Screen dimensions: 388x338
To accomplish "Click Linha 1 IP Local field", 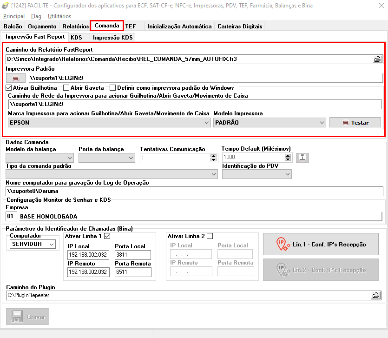I will click(88, 255).
